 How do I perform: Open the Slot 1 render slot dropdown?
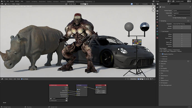coord(138,4)
